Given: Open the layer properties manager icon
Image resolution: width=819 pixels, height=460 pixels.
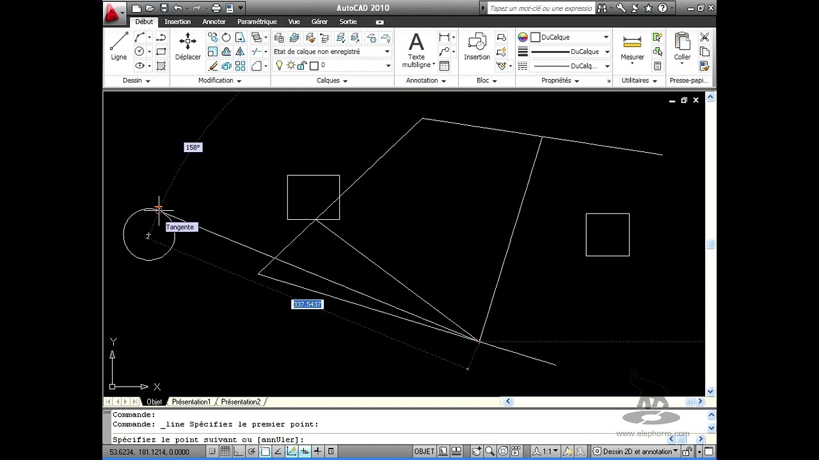Looking at the screenshot, I should [x=279, y=38].
